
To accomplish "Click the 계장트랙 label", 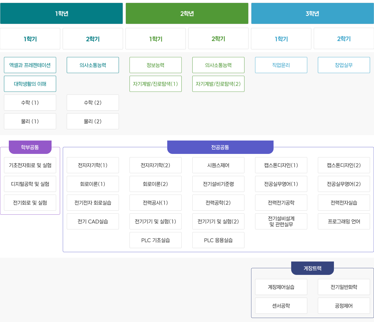I will tap(313, 268).
